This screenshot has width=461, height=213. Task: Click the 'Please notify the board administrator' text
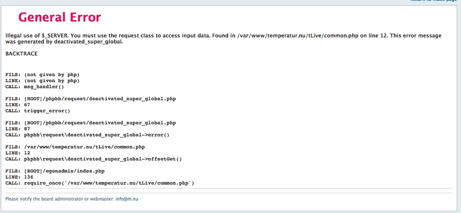tap(60, 199)
